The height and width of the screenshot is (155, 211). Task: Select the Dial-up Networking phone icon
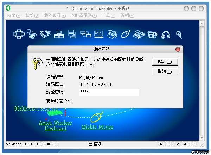pos(32,34)
